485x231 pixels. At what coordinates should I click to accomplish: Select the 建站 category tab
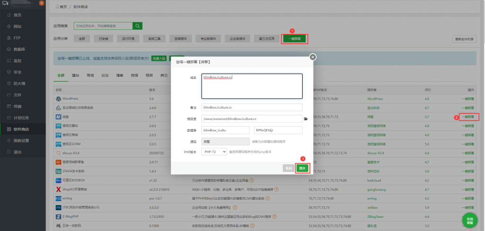point(75,75)
